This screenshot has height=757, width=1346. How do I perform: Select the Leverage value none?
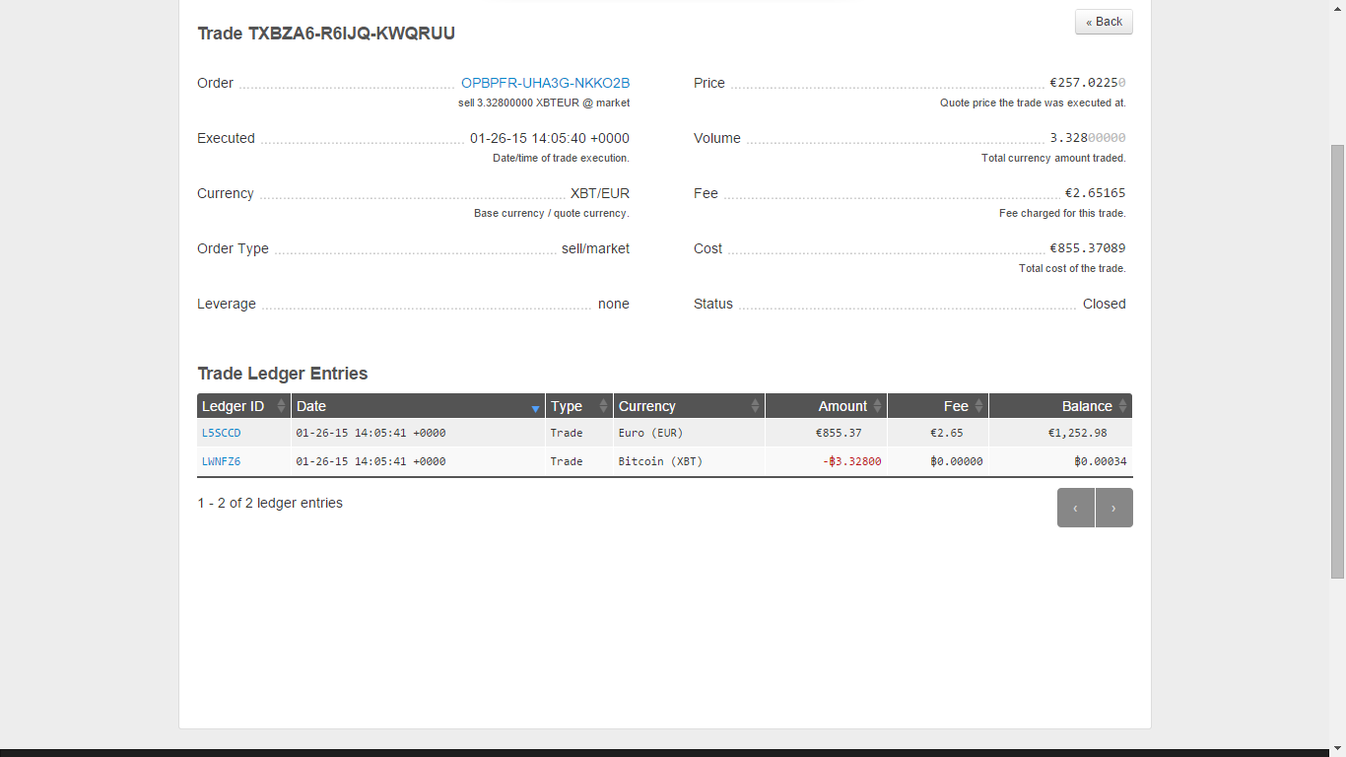point(614,304)
